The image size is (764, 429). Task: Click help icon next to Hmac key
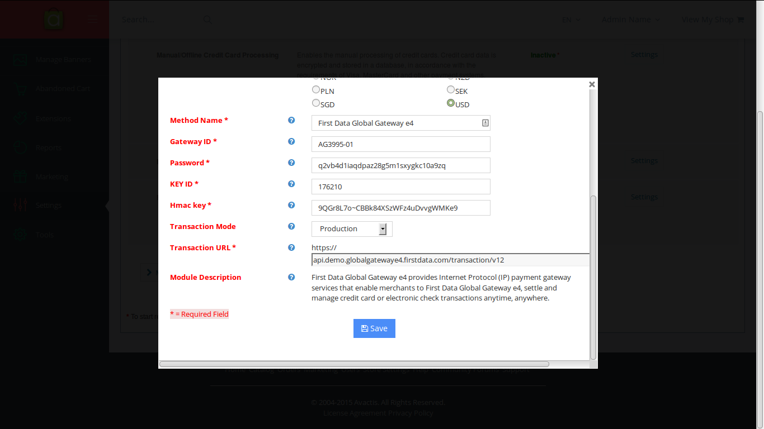291,205
